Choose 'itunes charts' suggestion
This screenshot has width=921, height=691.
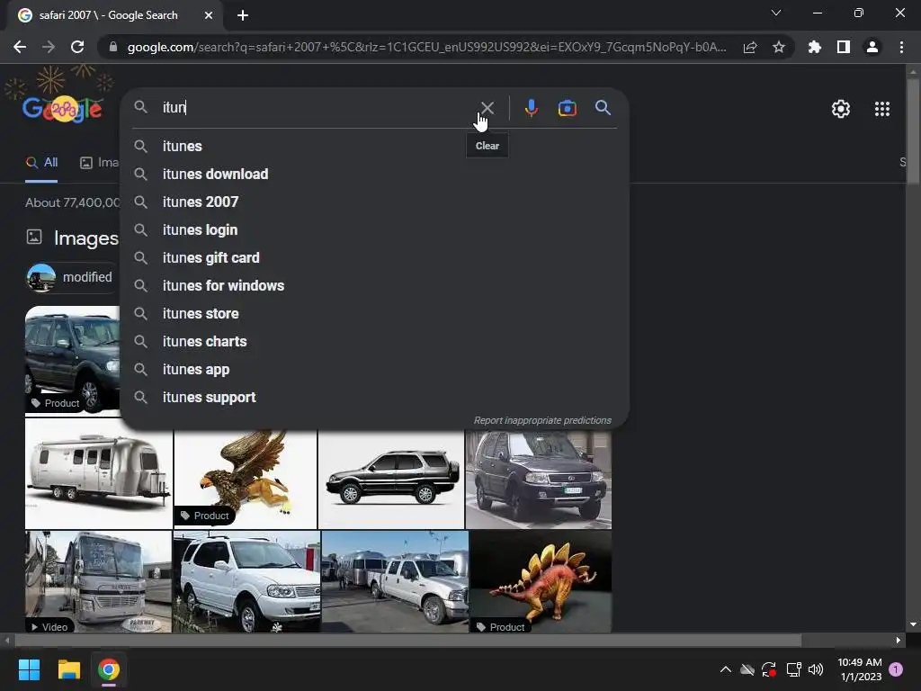(374, 341)
